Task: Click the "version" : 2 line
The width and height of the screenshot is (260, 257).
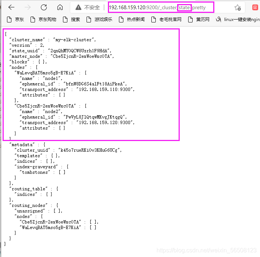Action: [x=27, y=45]
